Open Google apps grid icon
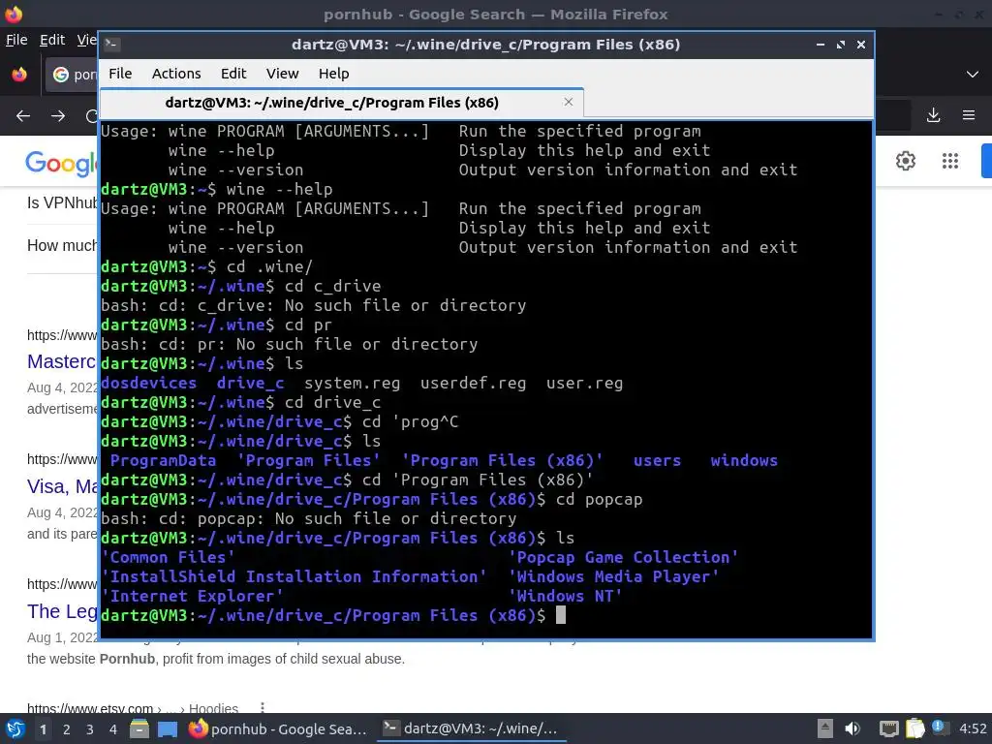This screenshot has width=992, height=744. pos(949,161)
